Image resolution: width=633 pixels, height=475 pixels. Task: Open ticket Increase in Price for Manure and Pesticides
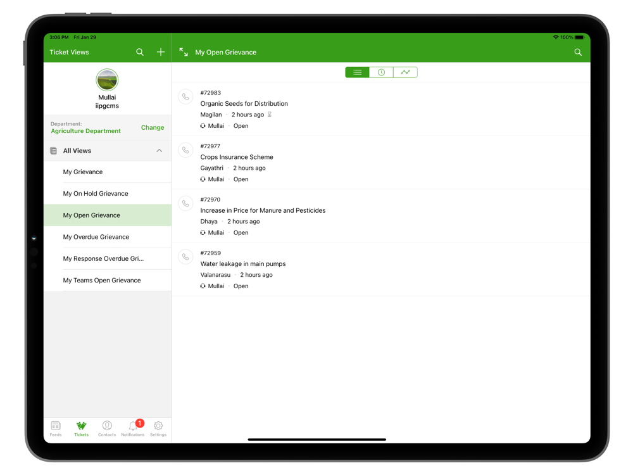click(x=380, y=216)
